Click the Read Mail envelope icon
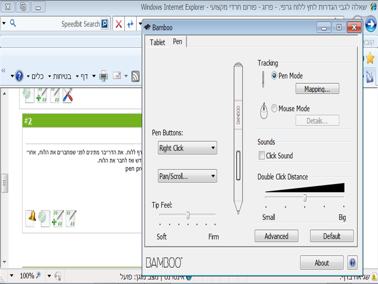 point(117,76)
